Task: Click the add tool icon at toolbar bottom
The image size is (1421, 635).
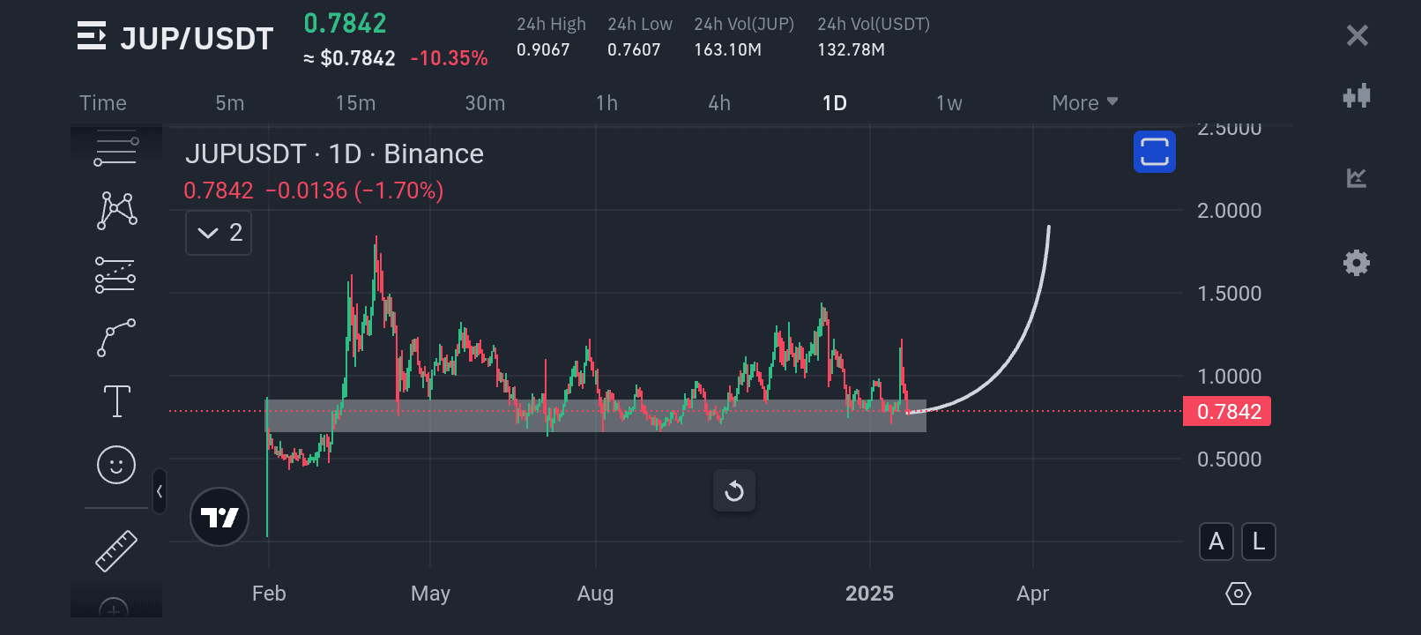Action: [x=115, y=608]
